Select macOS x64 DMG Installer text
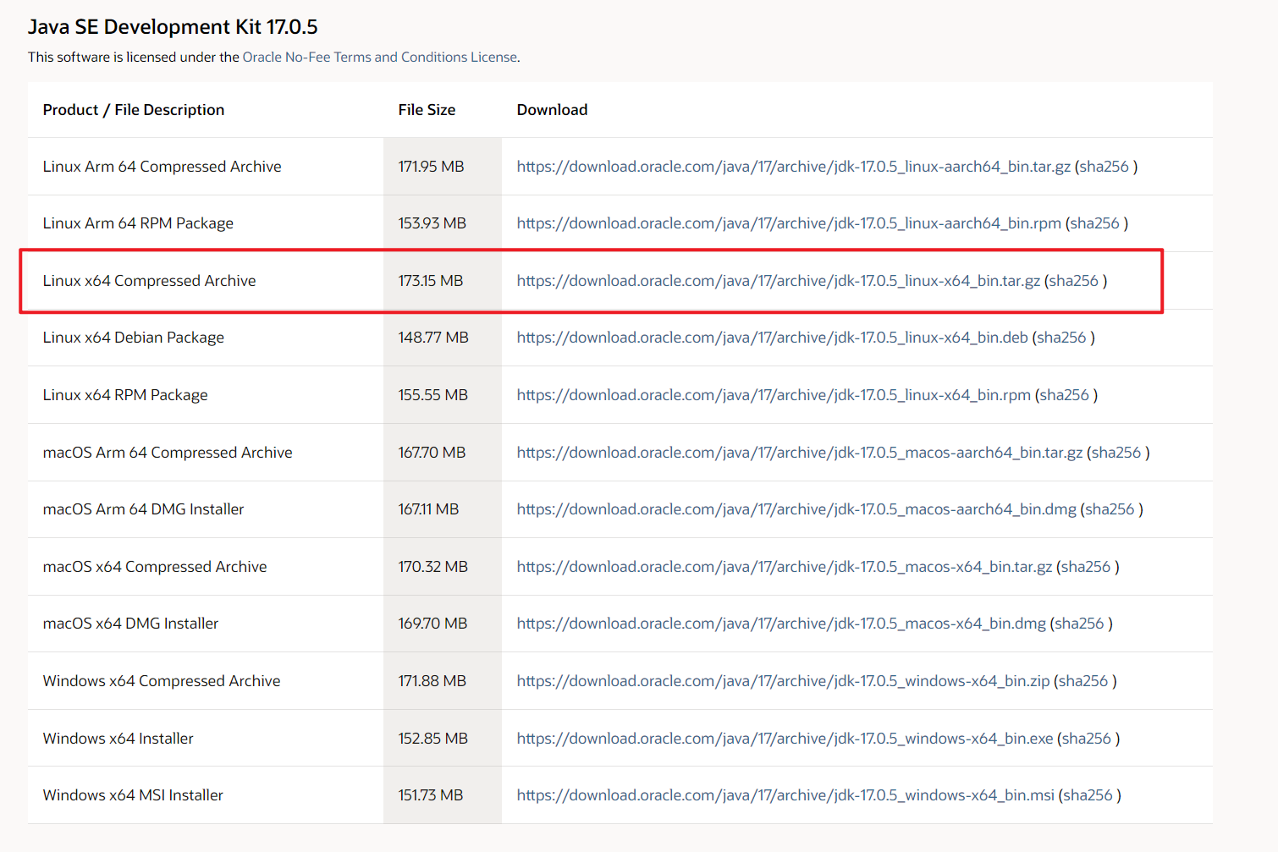 [131, 624]
